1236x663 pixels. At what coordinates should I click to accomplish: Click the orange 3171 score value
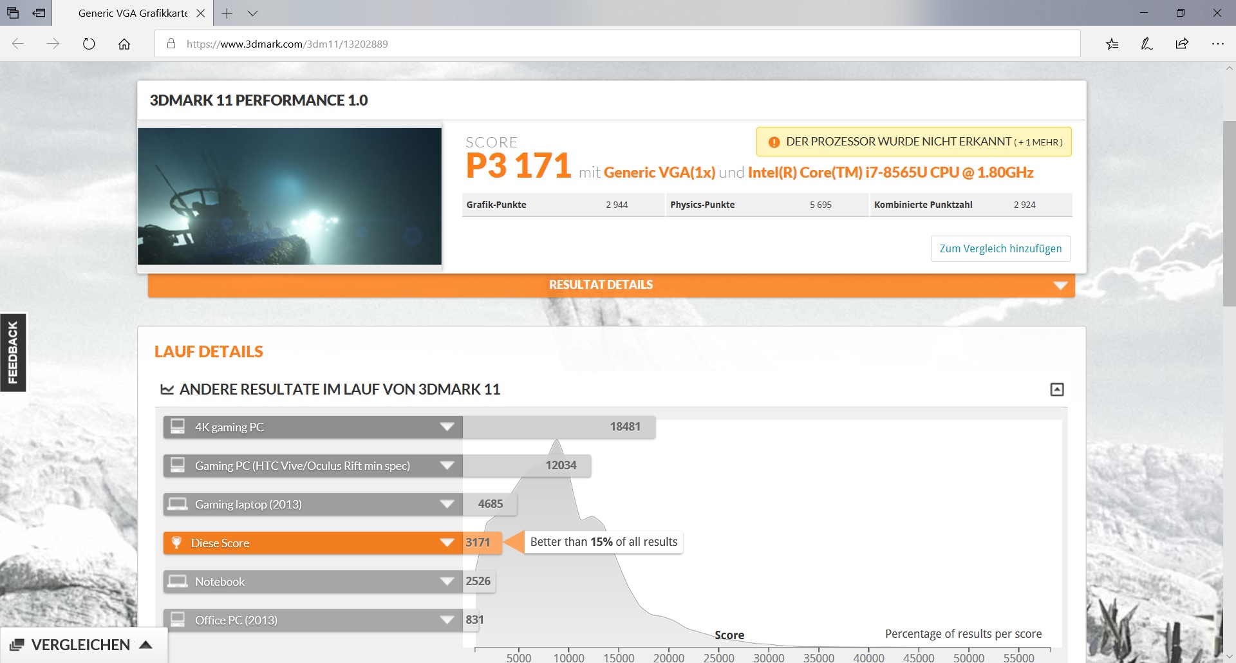(x=478, y=543)
